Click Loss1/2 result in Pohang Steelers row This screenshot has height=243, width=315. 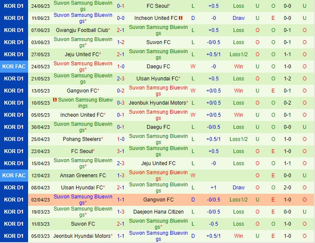point(239,139)
